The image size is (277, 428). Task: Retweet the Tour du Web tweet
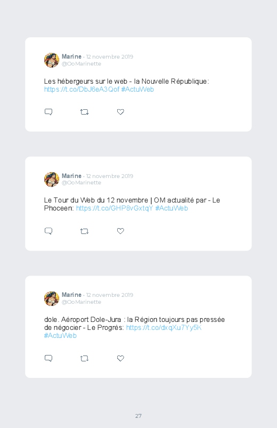click(84, 231)
